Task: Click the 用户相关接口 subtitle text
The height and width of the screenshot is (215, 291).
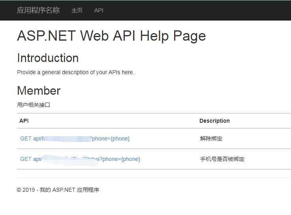Action: 34,105
